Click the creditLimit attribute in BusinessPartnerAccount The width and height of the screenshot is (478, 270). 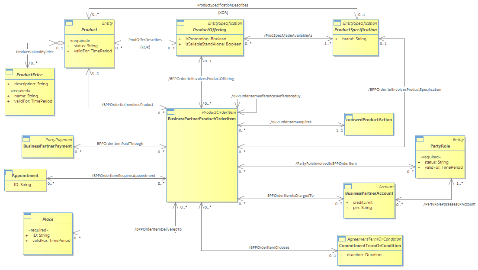(x=363, y=202)
